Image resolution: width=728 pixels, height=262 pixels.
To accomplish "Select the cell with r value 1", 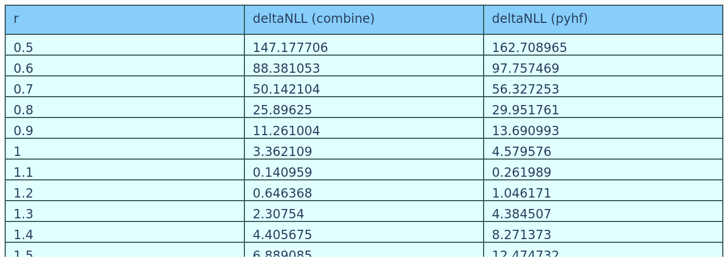I will pyautogui.click(x=125, y=149).
